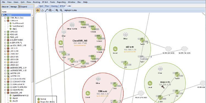Open the dropdown arrow beside rectangle tool
This screenshot has width=206, height=103.
pyautogui.click(x=53, y=10)
